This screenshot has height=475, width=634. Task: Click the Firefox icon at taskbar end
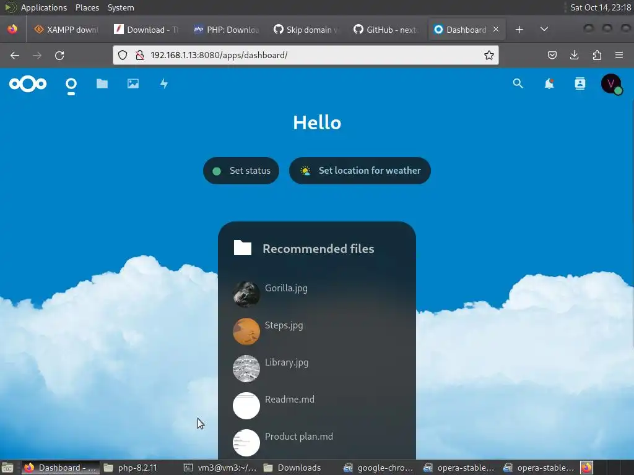coord(587,468)
